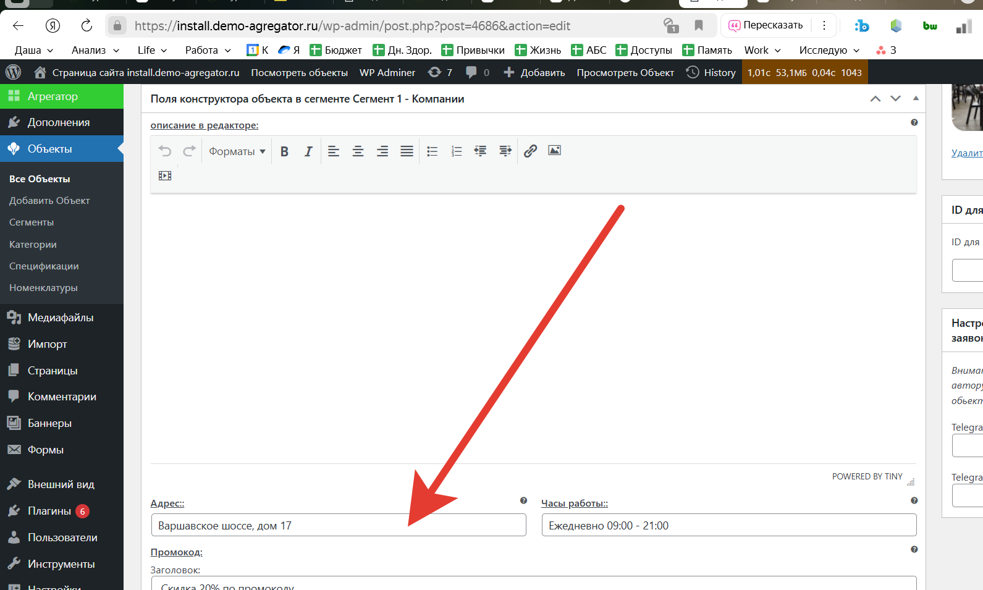Create a bulleted list
Image resolution: width=983 pixels, height=590 pixels.
click(432, 151)
